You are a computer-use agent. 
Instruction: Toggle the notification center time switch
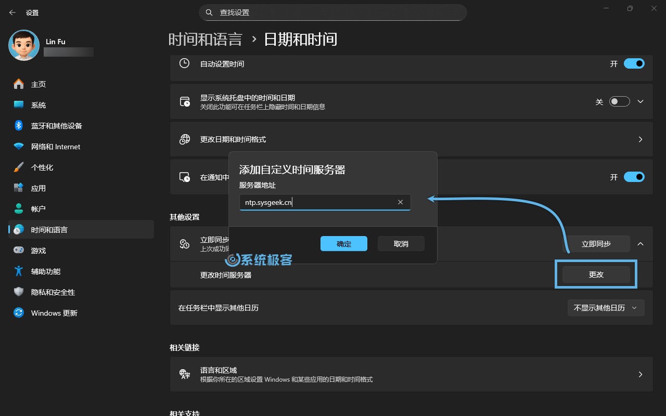pyautogui.click(x=634, y=177)
